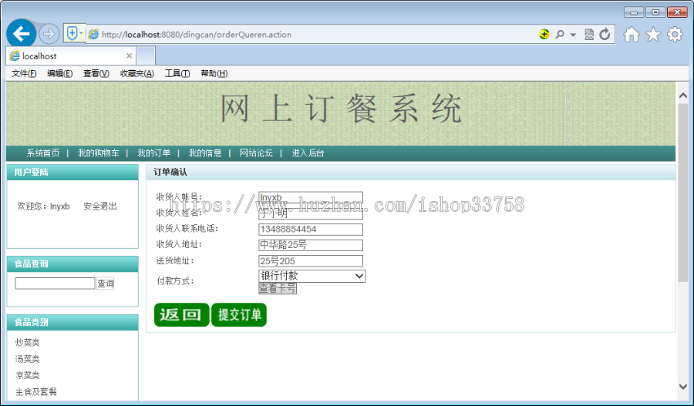Click the vertical scrollbar thumb
This screenshot has width=694, height=406.
pyautogui.click(x=683, y=193)
